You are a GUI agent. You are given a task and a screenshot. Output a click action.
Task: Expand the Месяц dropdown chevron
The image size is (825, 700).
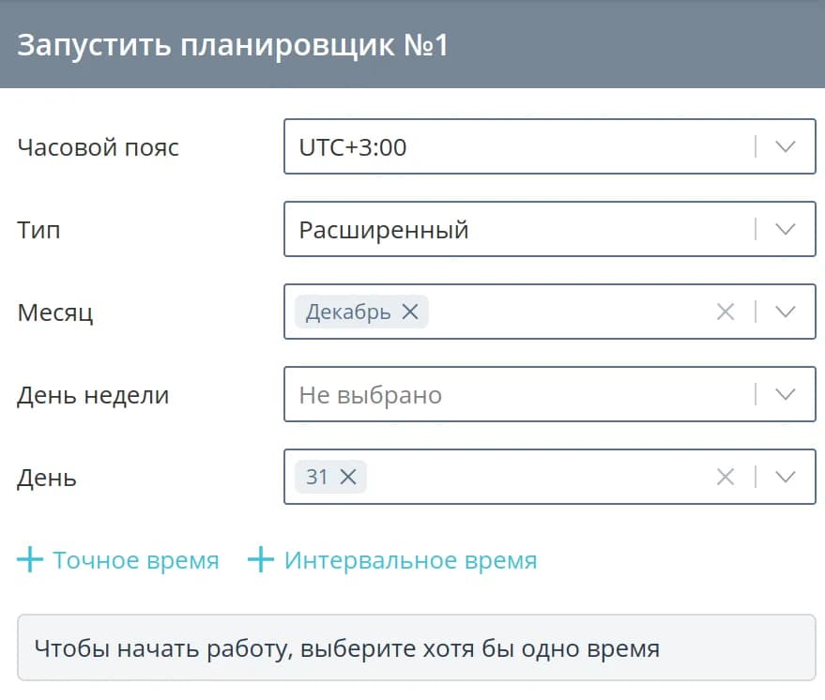coord(786,312)
